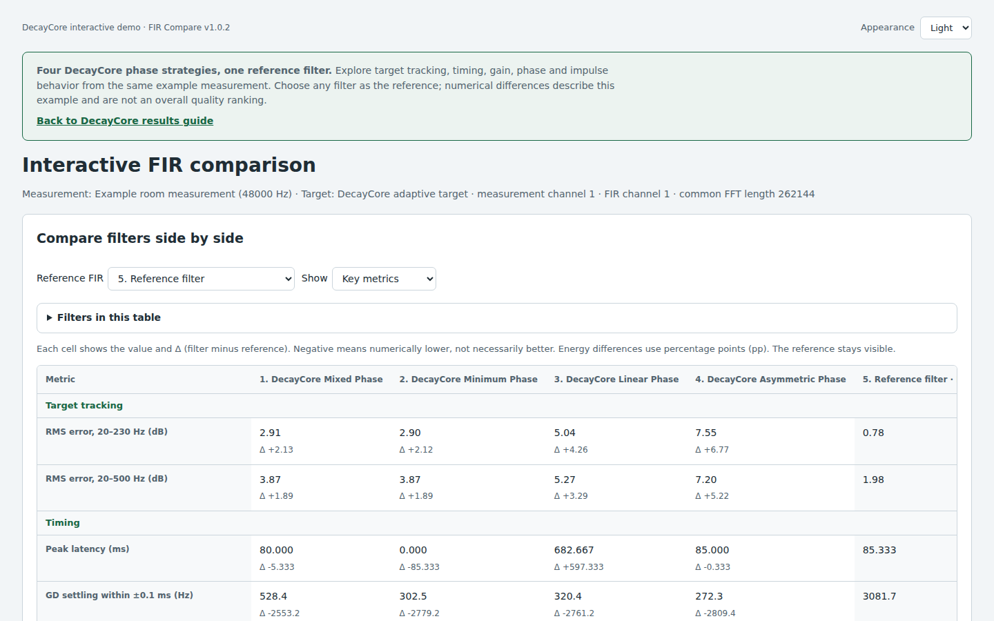The width and height of the screenshot is (994, 621).
Task: Click the Interactive FIR comparison heading
Action: point(169,165)
